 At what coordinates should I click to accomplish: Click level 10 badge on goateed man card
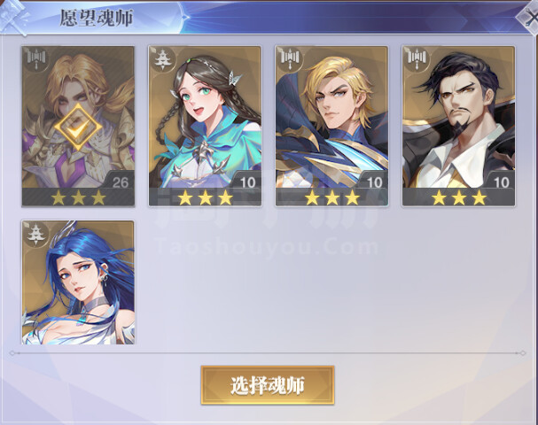tap(501, 182)
